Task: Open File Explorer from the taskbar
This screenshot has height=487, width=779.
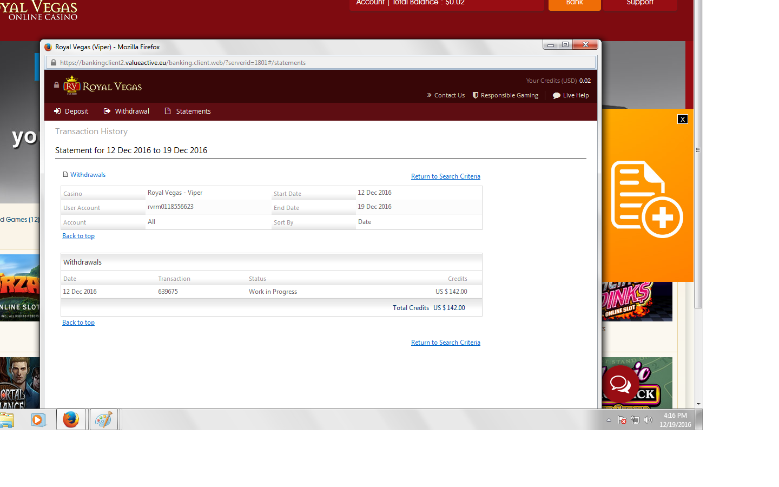Action: pyautogui.click(x=6, y=420)
